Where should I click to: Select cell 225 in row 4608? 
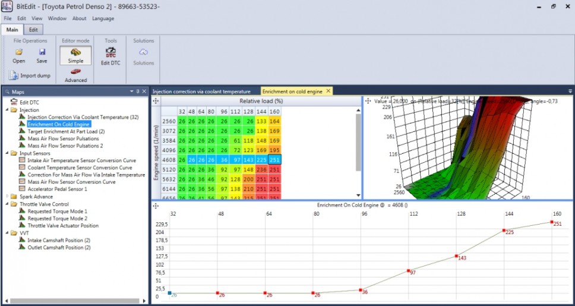tap(262, 160)
